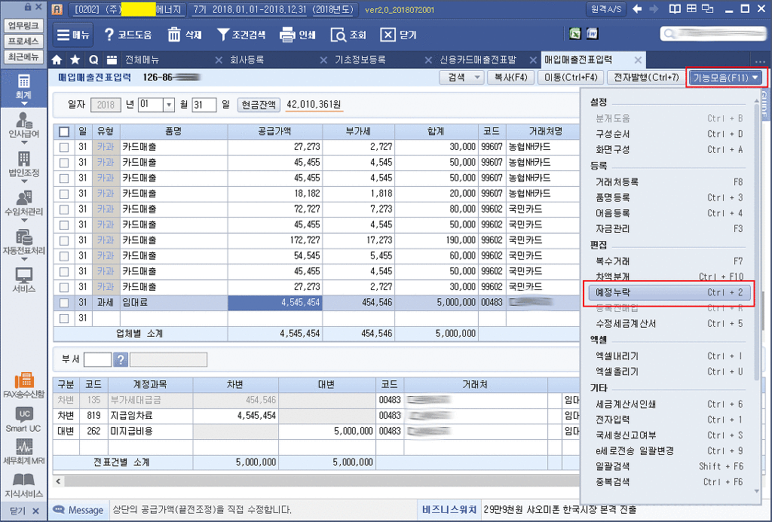Image resolution: width=772 pixels, height=522 pixels.
Task: Toggle the select-all checkbox in table header
Action: (x=64, y=132)
